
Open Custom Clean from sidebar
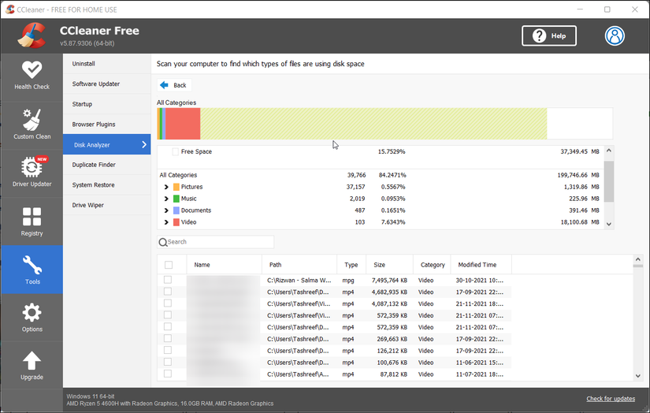pos(32,125)
